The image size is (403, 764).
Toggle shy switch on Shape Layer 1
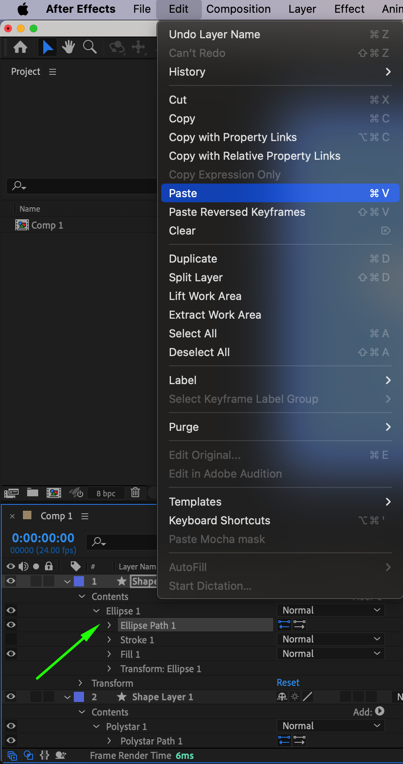(282, 696)
